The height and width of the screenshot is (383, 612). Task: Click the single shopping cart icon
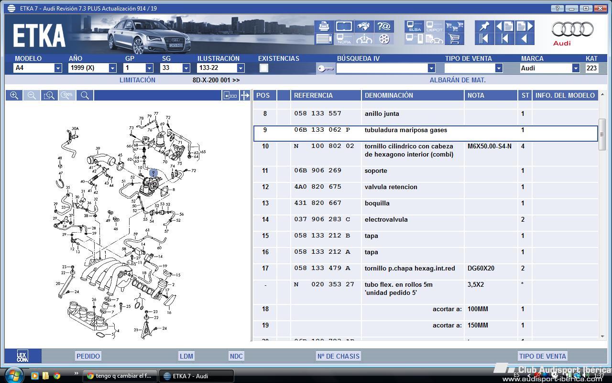click(454, 39)
